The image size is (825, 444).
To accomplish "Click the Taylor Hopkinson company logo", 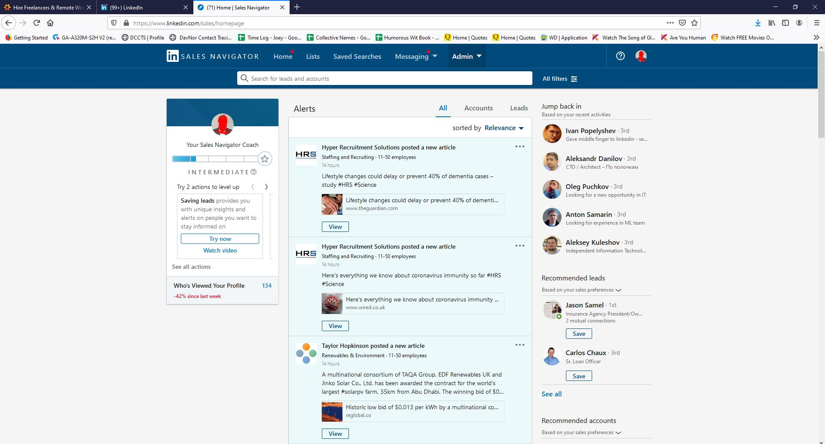I will (306, 353).
